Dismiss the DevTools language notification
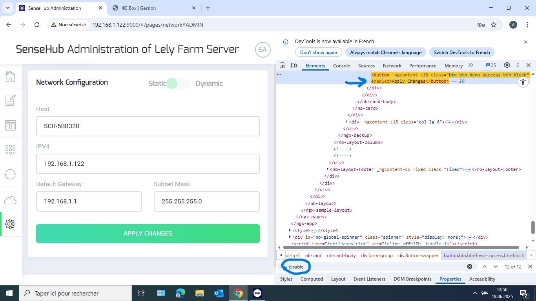 point(526,42)
